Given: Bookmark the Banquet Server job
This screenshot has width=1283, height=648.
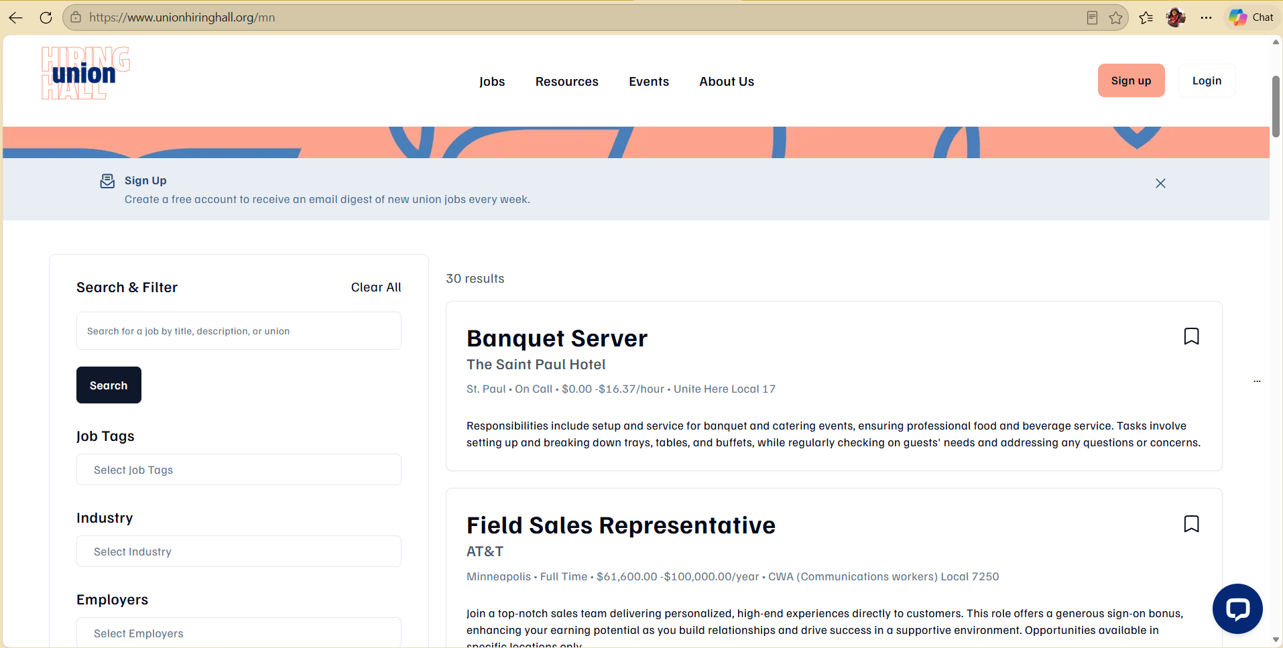Looking at the screenshot, I should 1191,336.
